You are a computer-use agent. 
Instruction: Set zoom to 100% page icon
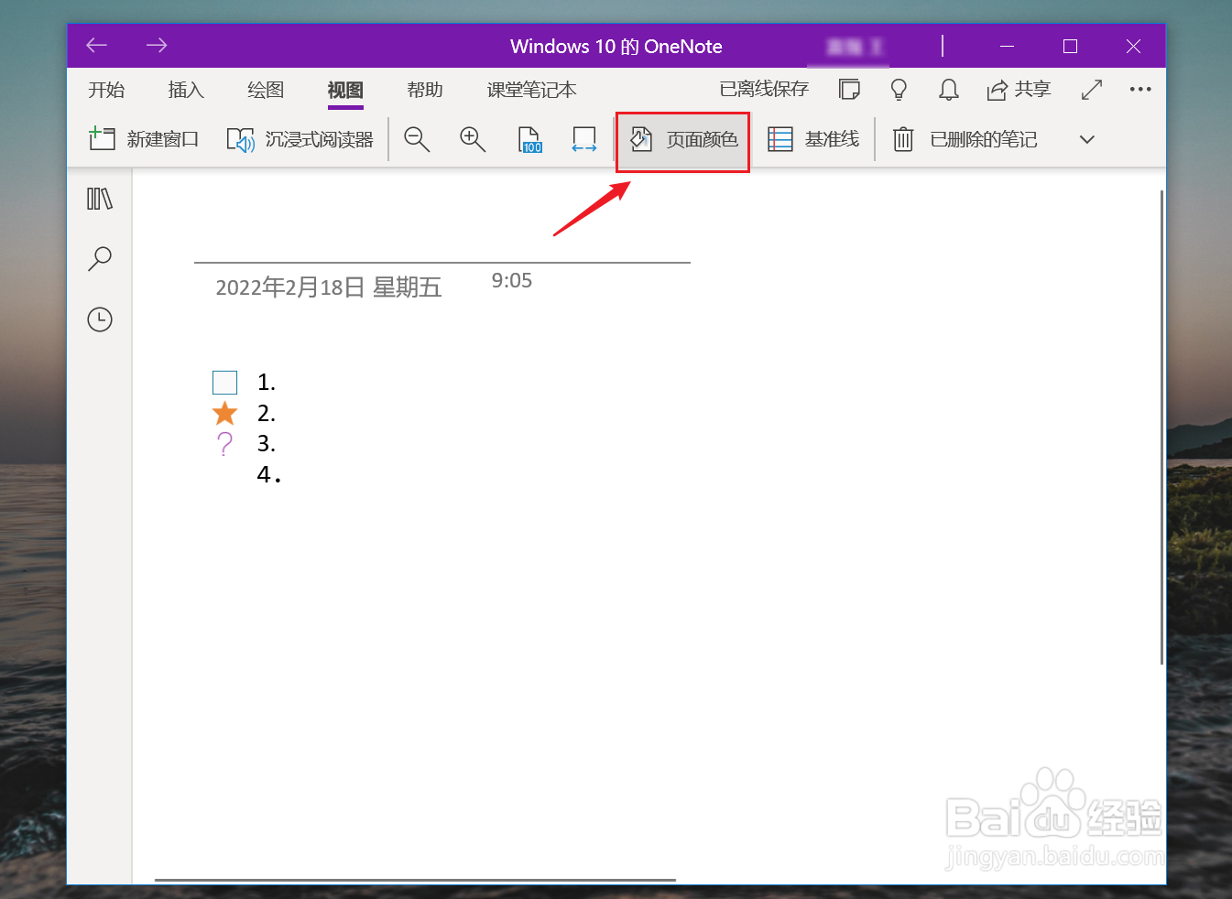click(x=530, y=139)
